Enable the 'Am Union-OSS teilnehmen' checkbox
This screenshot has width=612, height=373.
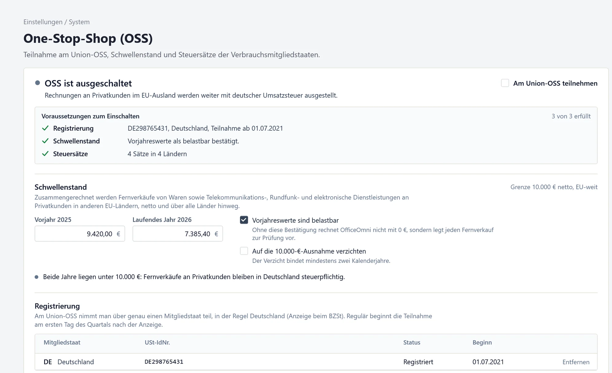tap(505, 83)
